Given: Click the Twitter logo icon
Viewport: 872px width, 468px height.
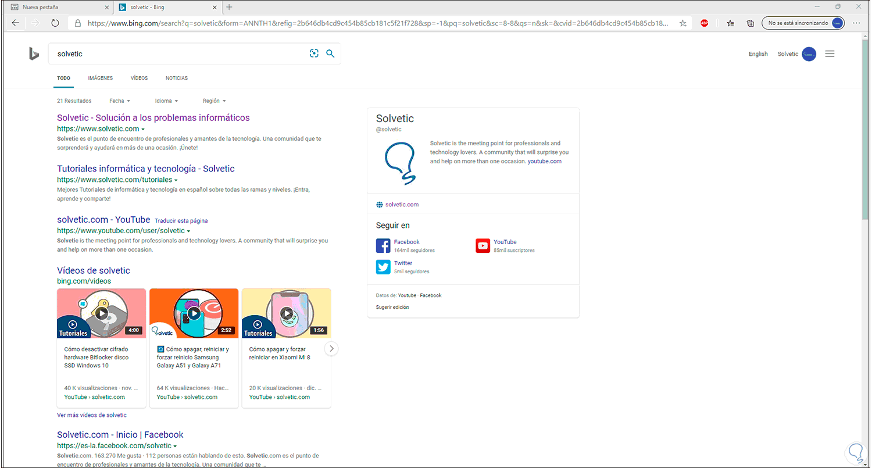Looking at the screenshot, I should (x=383, y=267).
